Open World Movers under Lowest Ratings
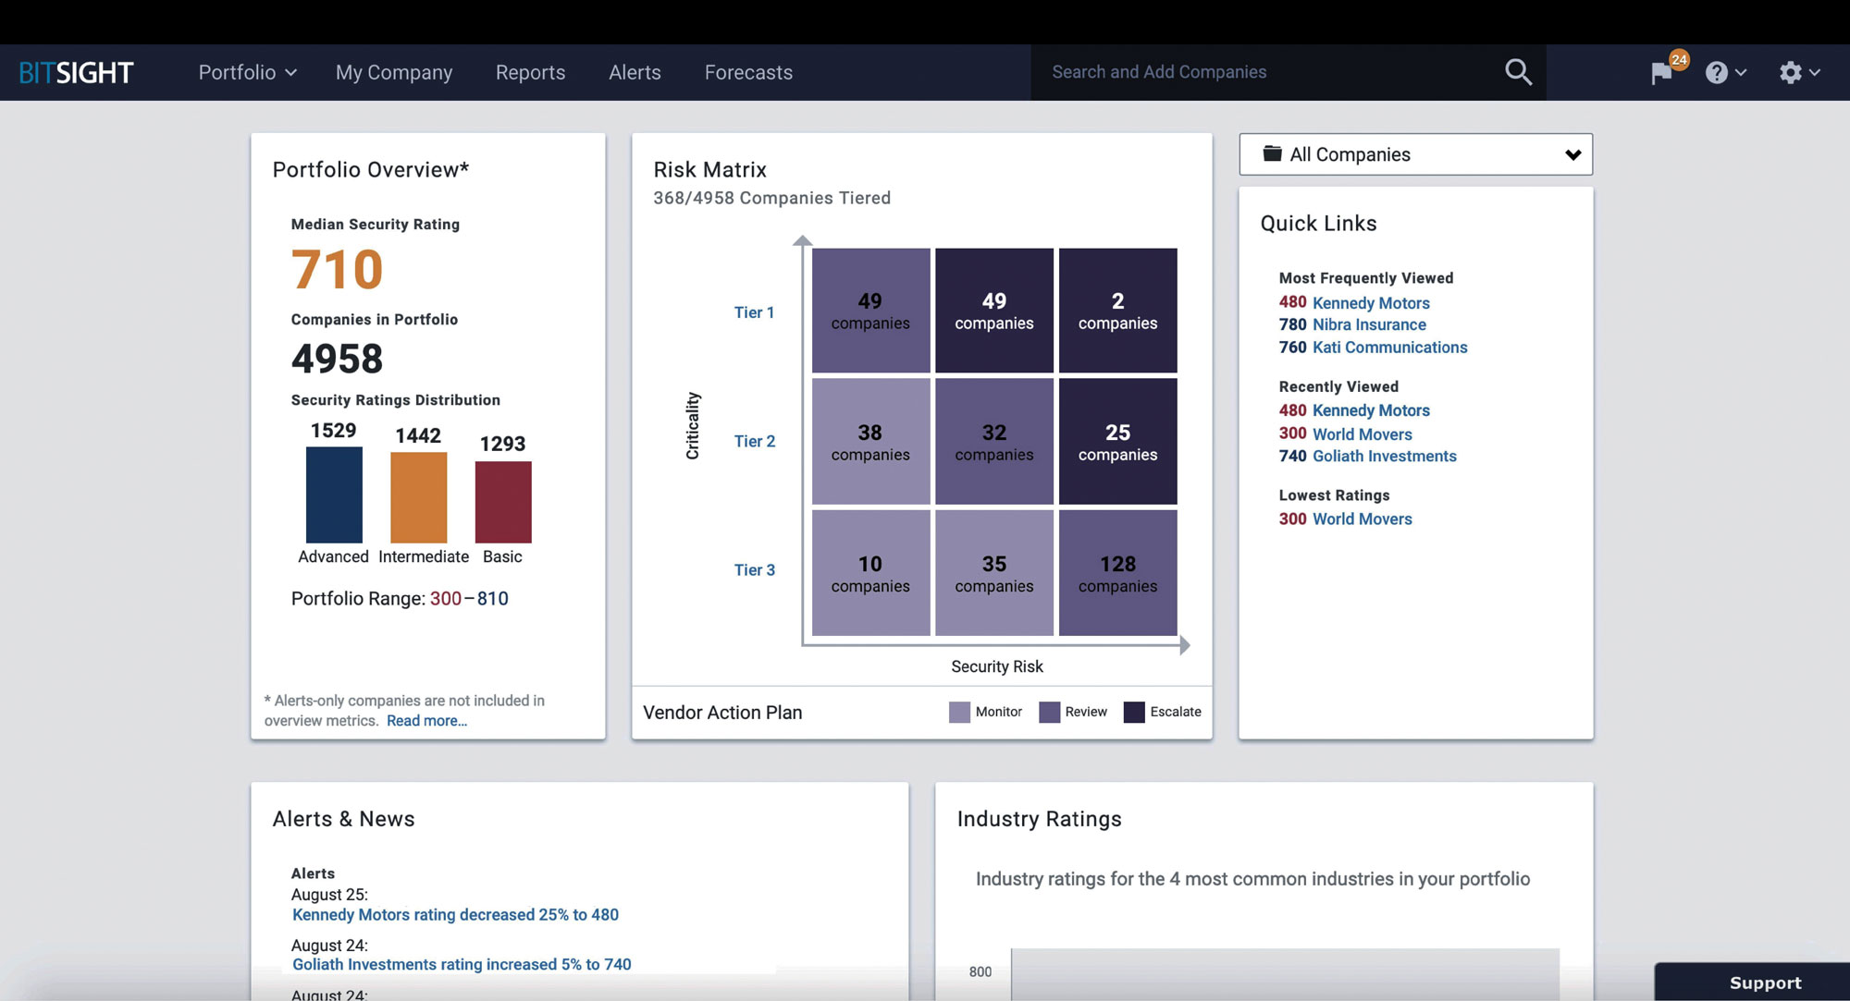Image resolution: width=1850 pixels, height=1001 pixels. click(1362, 519)
